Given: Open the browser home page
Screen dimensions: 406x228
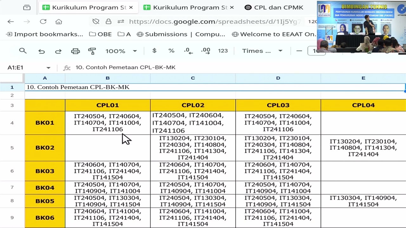Looking at the screenshot, I should (59, 22).
